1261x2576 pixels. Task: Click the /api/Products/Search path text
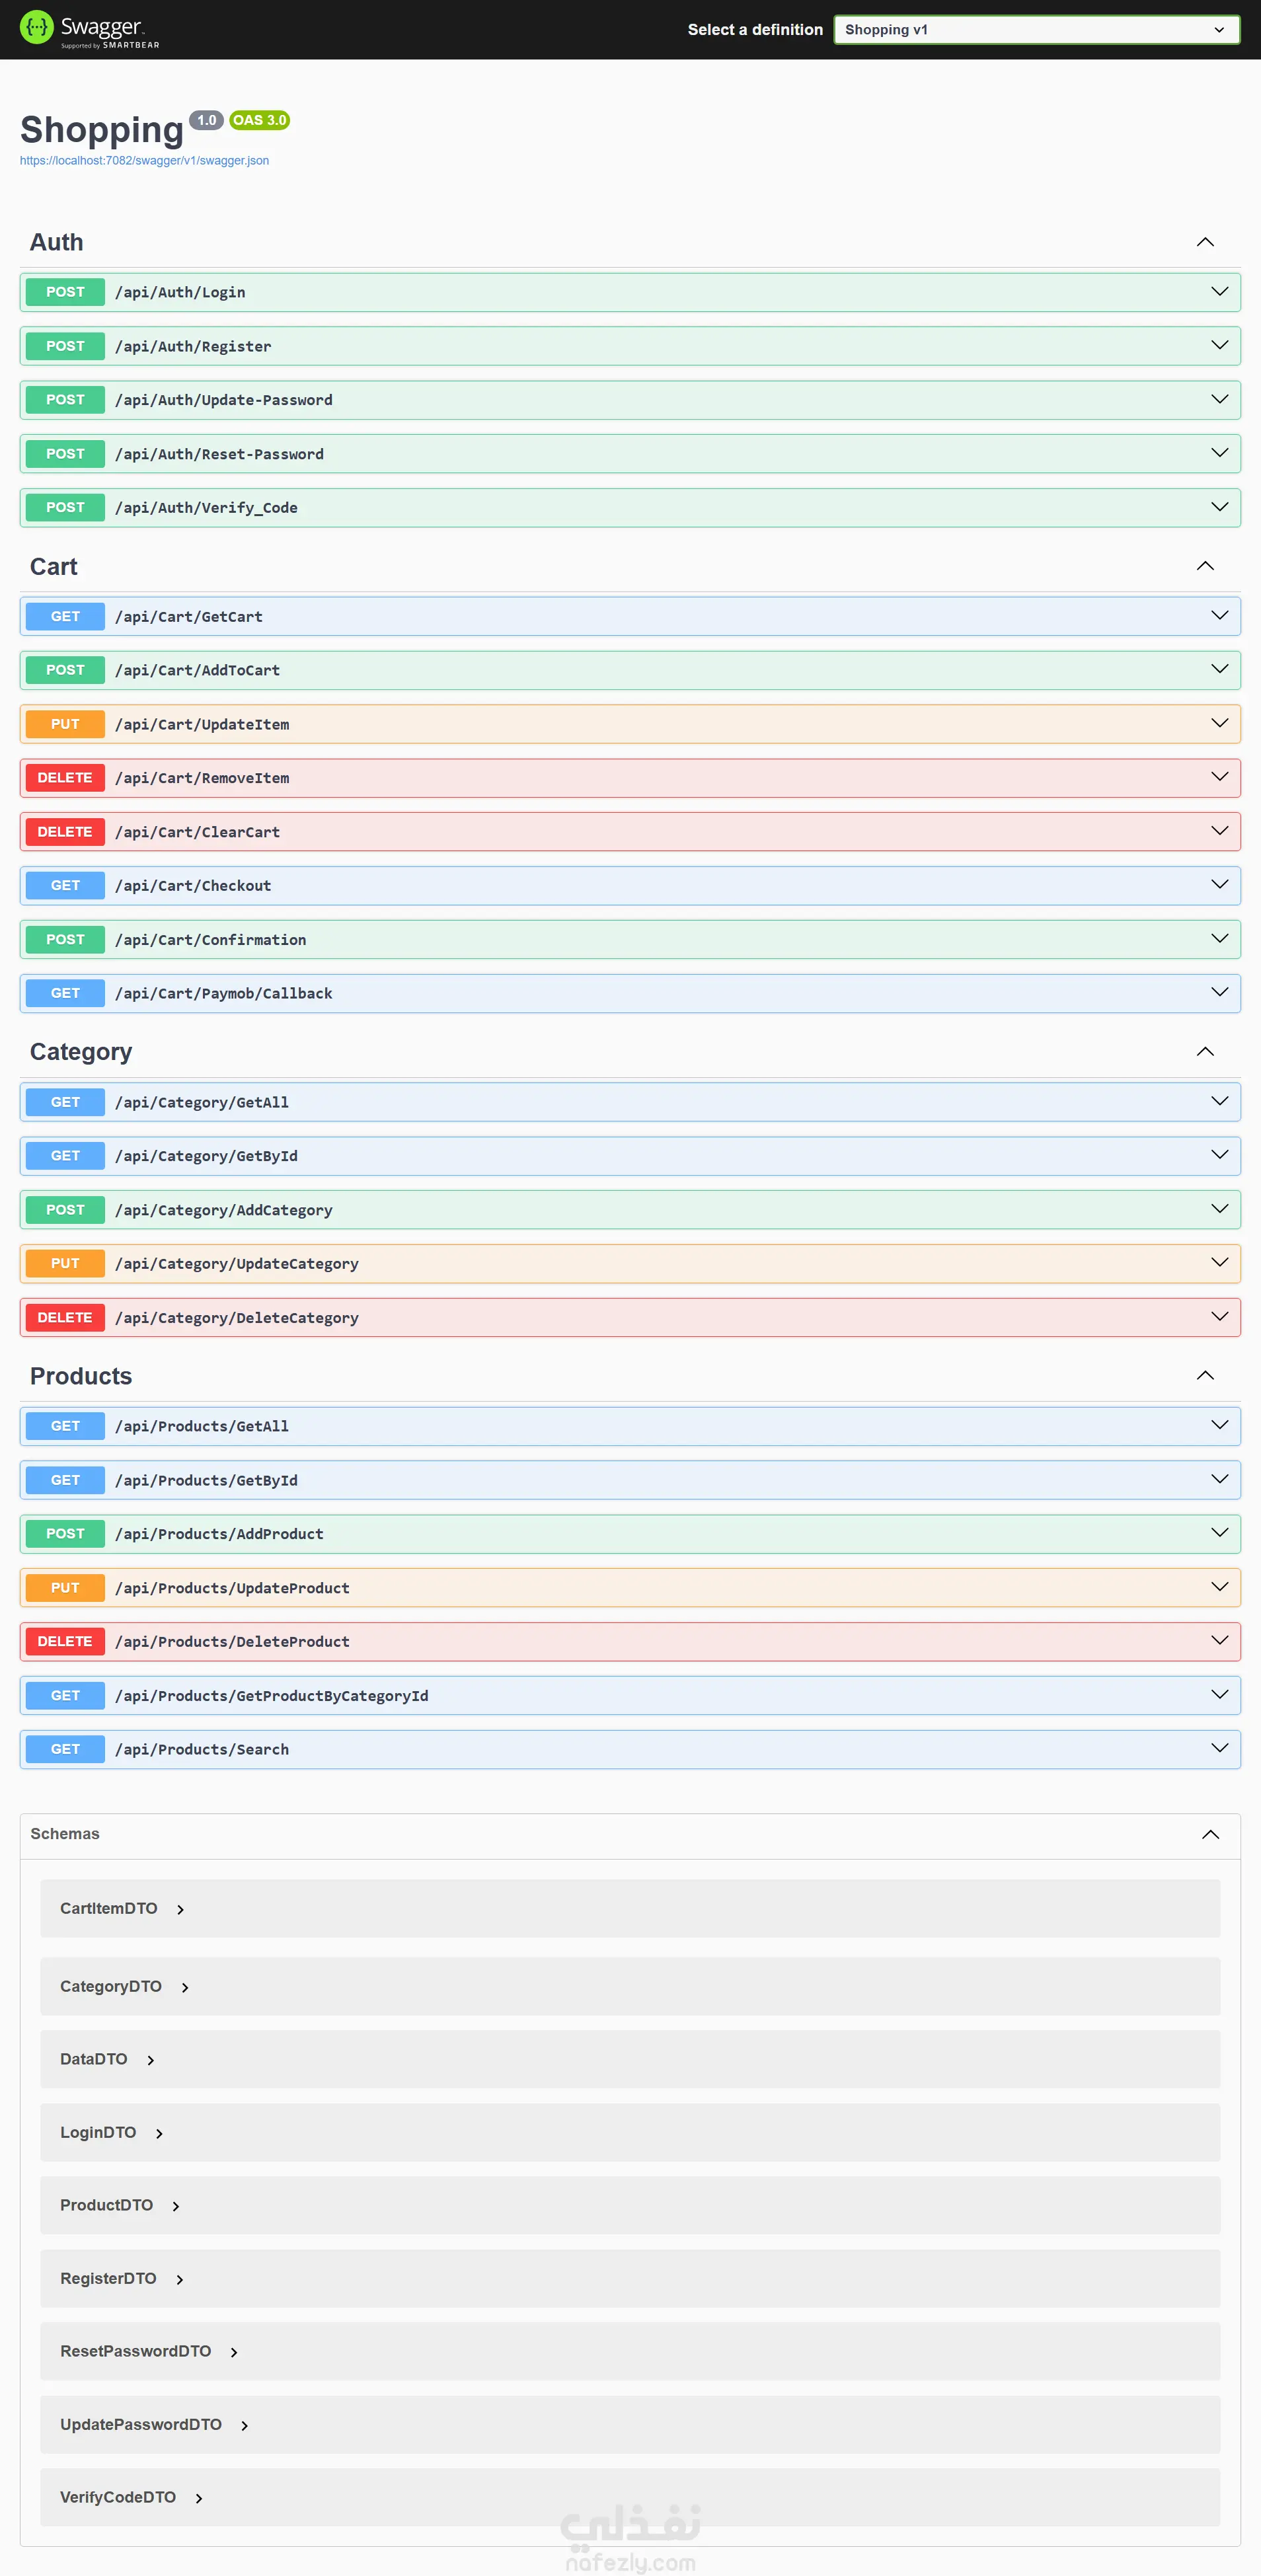(x=202, y=1749)
